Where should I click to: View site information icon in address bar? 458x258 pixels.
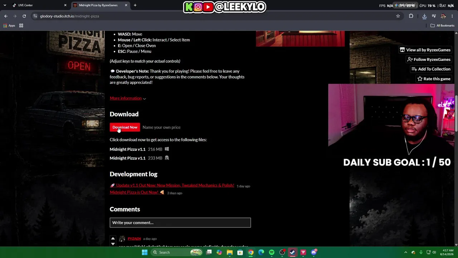35,16
